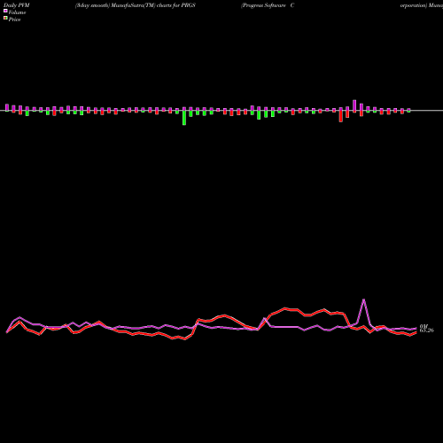Select the "Volume" legend label

pyautogui.click(x=17, y=12)
